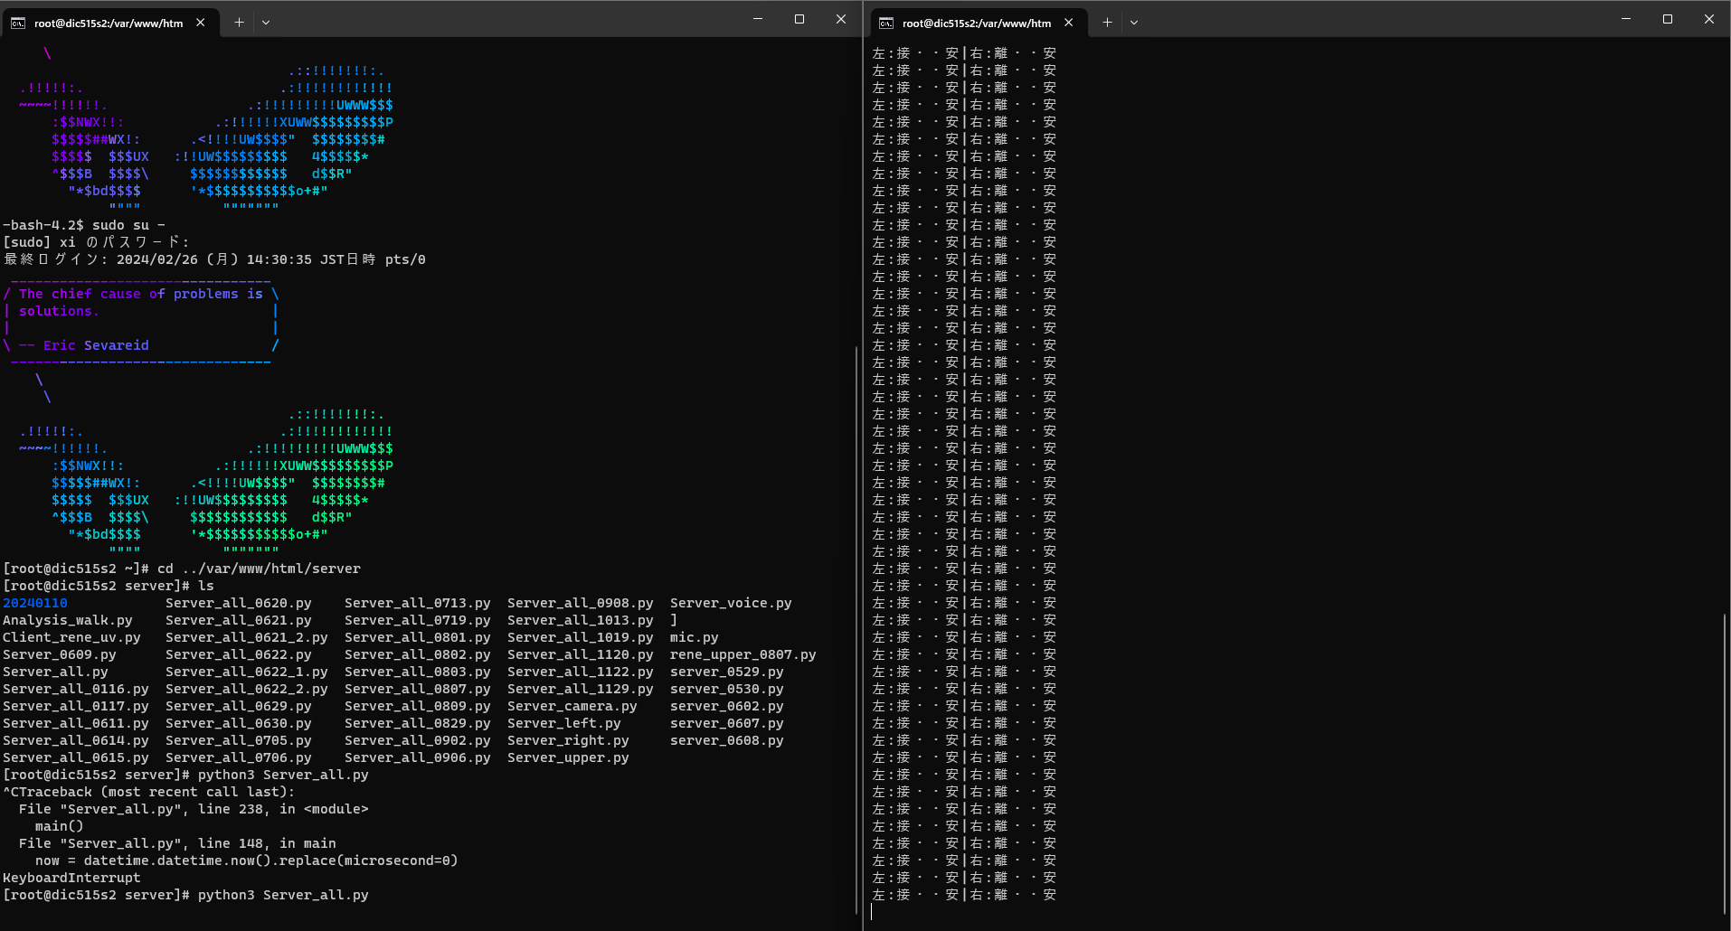
Task: Close the tab in right terminal window
Action: coord(1069,23)
